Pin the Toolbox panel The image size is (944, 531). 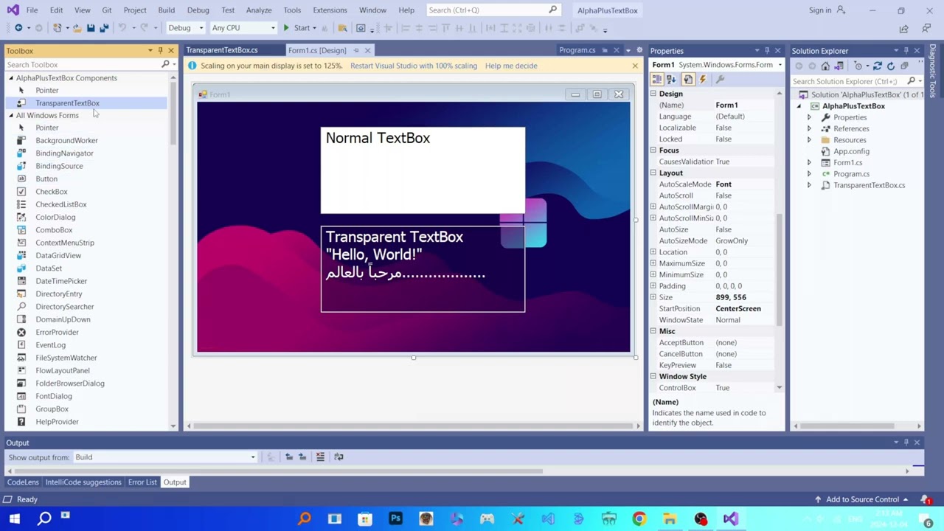coord(160,51)
